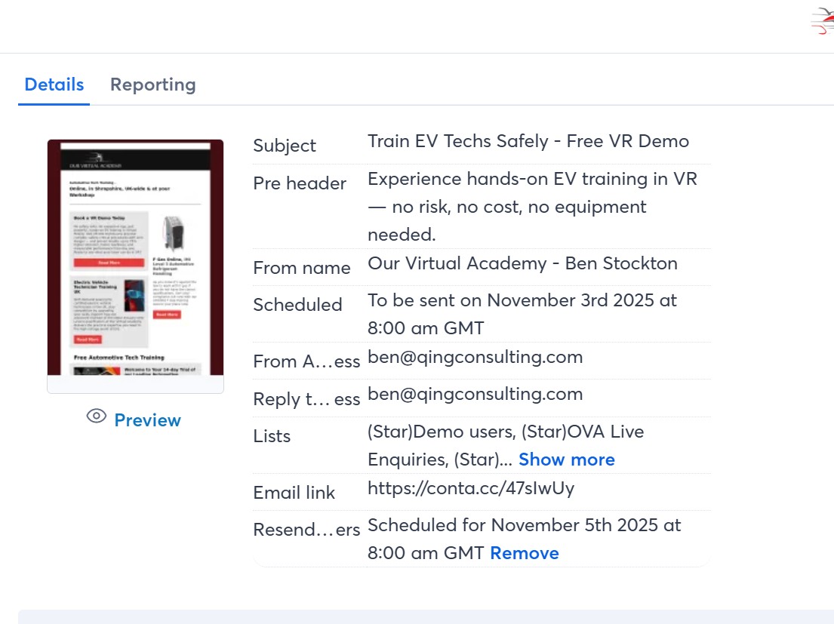This screenshot has width=834, height=624.
Task: Click the From Address email value
Action: [x=475, y=357]
